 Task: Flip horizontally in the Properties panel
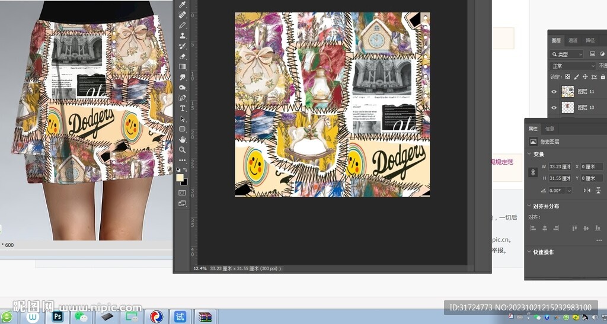click(587, 190)
